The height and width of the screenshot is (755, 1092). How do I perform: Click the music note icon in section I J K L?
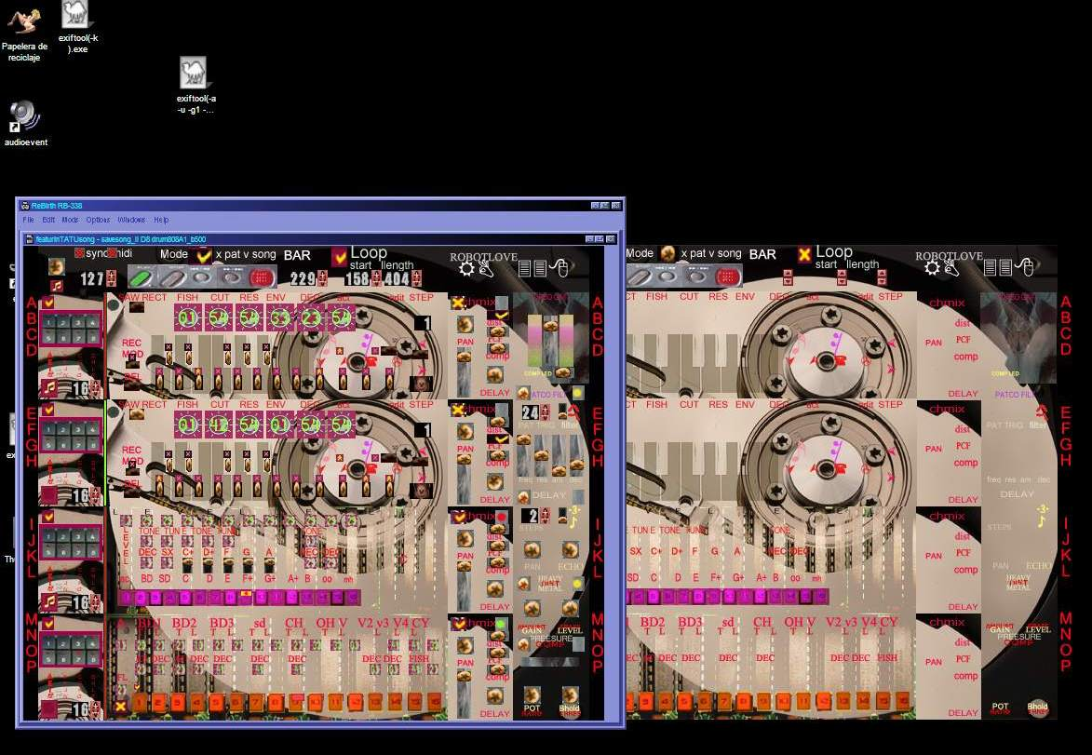coord(49,601)
